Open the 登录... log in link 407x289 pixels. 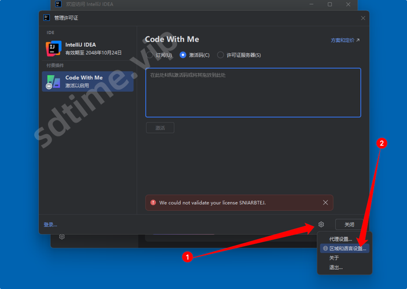50,225
